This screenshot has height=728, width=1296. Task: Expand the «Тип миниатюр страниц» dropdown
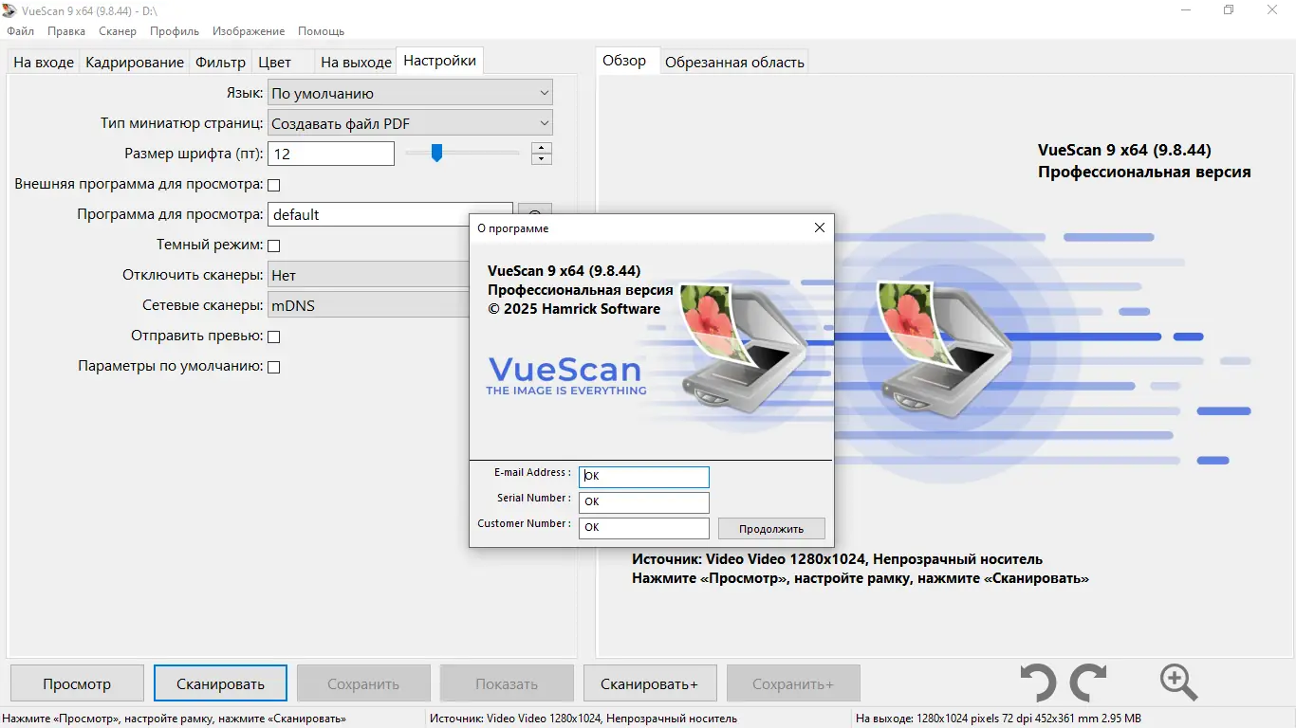pos(410,123)
